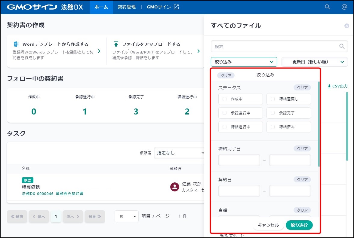
Task: Click the 契約日 start date field
Action: (x=239, y=191)
